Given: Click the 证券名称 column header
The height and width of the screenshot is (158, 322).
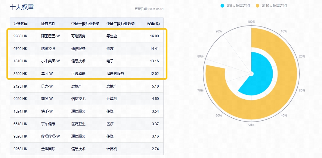Looking at the screenshot, I should click(48, 24).
